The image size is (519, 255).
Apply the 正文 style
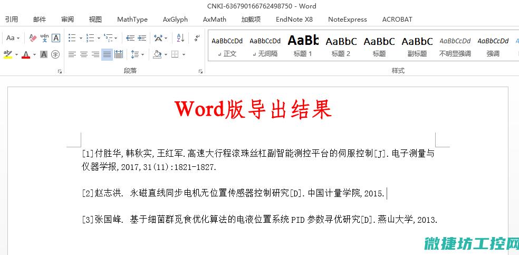(x=227, y=46)
